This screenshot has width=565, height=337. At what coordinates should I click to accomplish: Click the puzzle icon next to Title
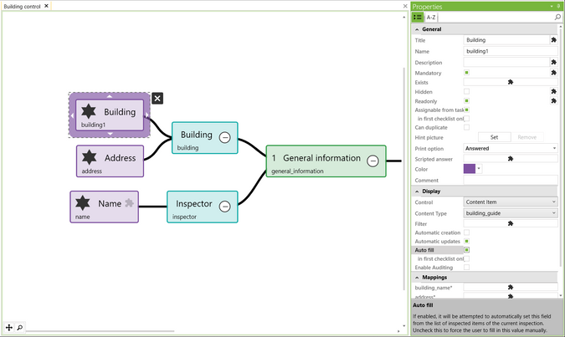click(x=553, y=40)
